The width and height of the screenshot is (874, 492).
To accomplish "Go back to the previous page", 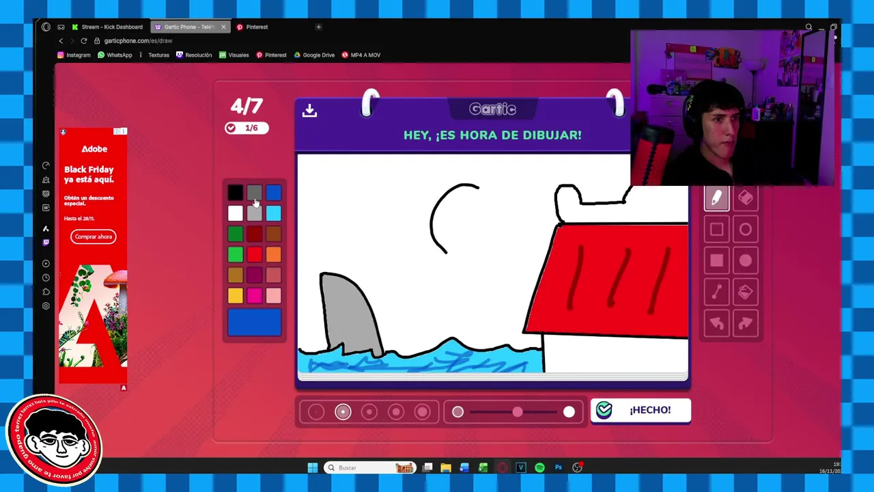I will (x=61, y=41).
